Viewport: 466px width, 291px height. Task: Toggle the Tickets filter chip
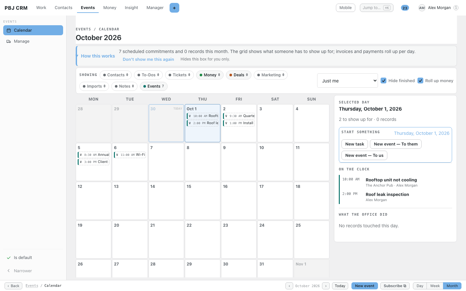180,75
